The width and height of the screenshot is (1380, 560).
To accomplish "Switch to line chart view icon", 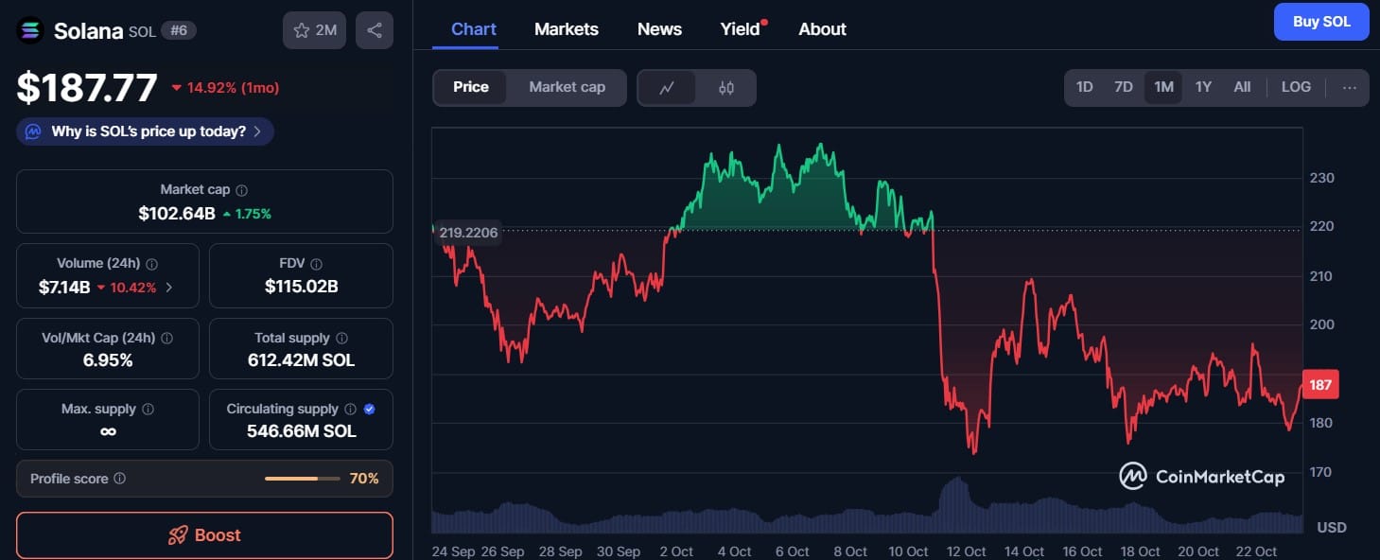I will (x=667, y=88).
